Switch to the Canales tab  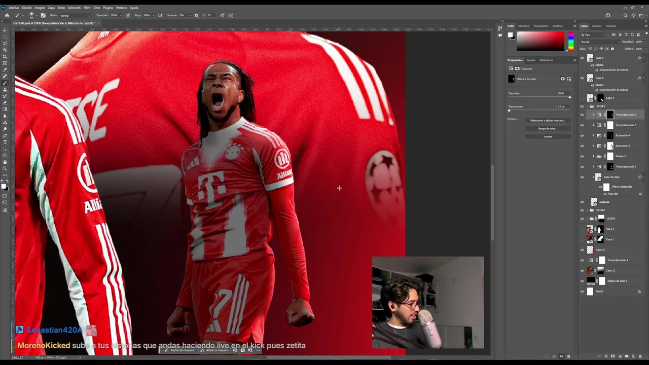(x=596, y=26)
